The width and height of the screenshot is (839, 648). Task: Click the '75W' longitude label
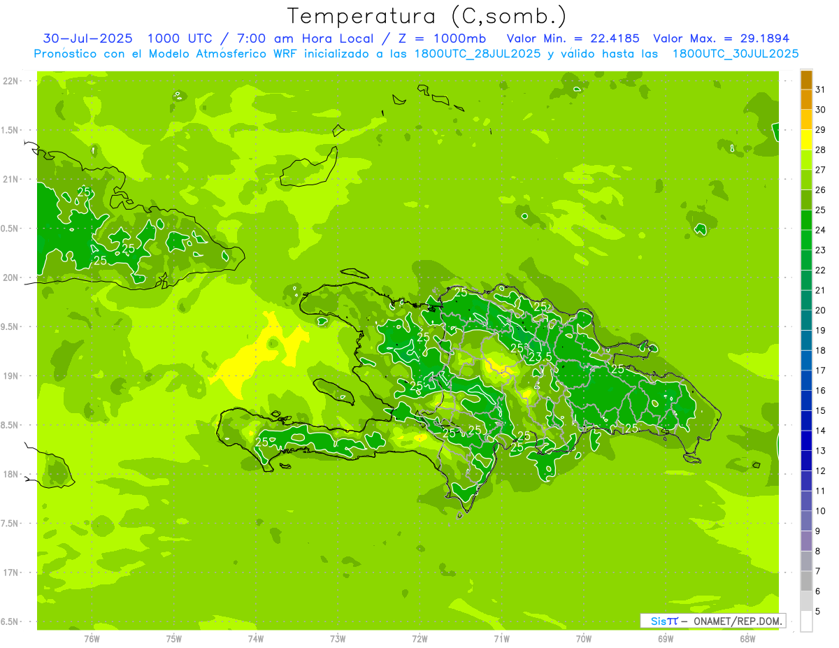[174, 640]
